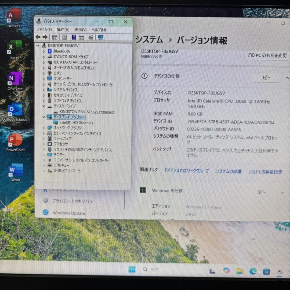Screen dimensions: 290x290
Task: Expand the ネットワーク アダプター node
Action: click(x=44, y=128)
